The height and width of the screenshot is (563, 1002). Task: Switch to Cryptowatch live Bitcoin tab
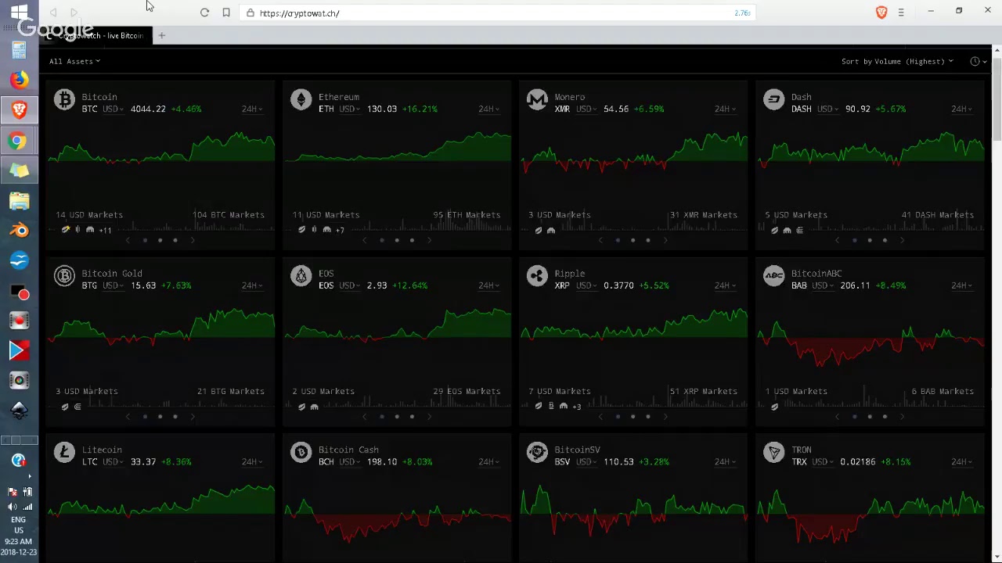click(x=96, y=35)
